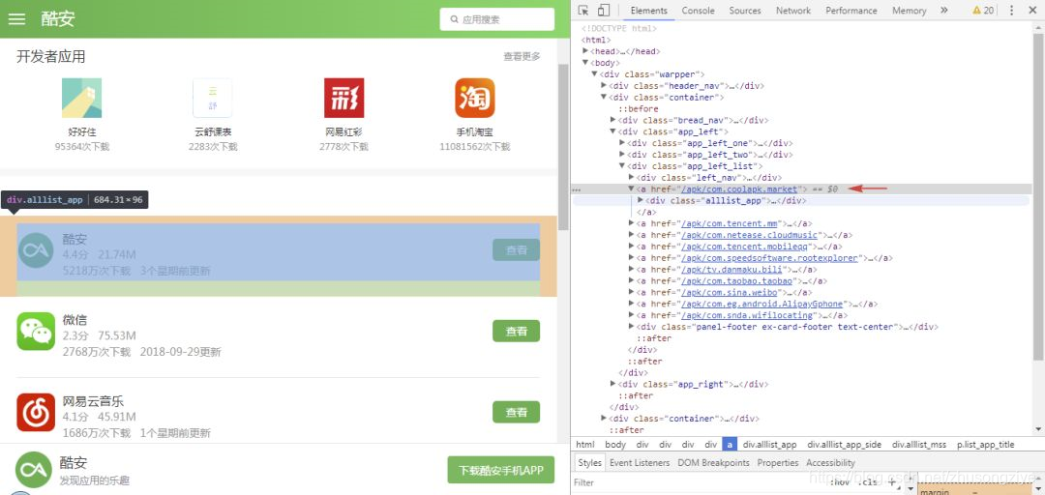Click the page vertical scrollbar thumb
This screenshot has width=1045, height=495.
(563, 147)
